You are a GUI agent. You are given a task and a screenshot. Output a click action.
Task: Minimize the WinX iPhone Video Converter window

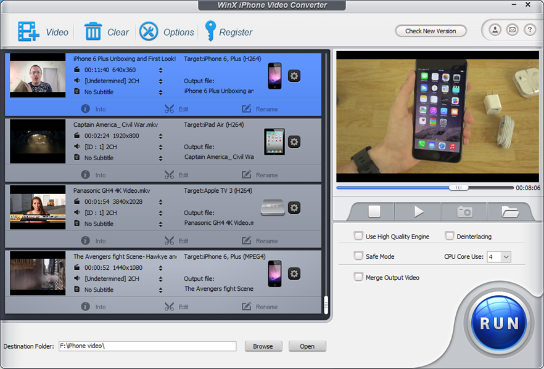(x=514, y=4)
